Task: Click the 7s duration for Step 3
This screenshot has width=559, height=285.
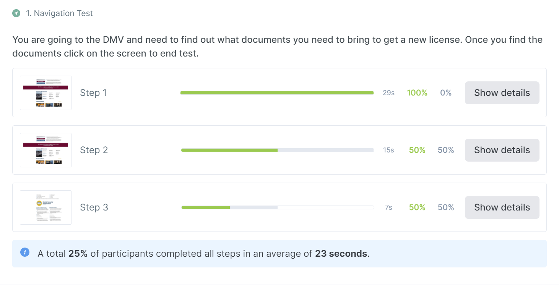Action: 388,207
